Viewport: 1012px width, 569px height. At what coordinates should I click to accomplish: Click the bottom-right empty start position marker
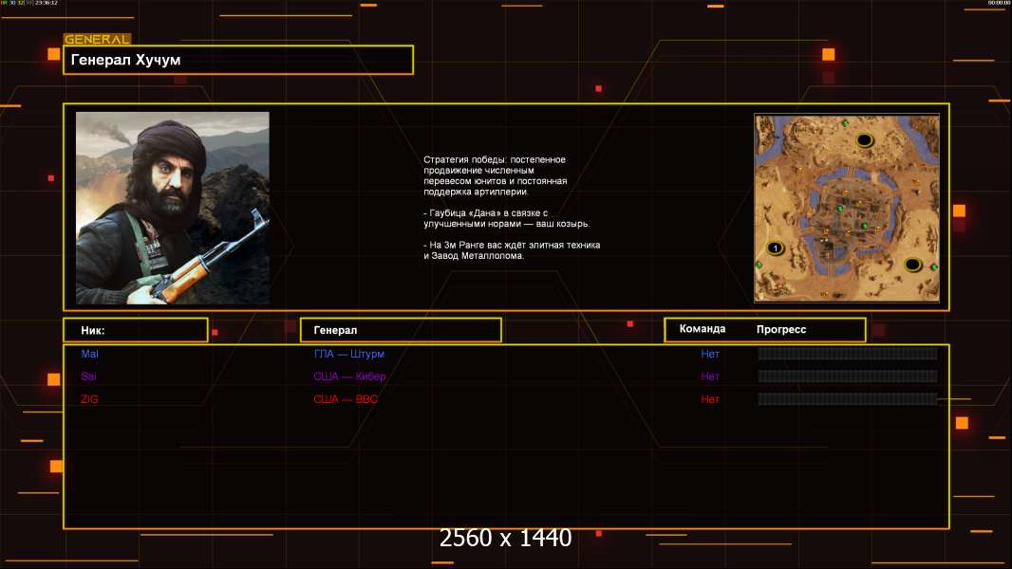tap(912, 265)
